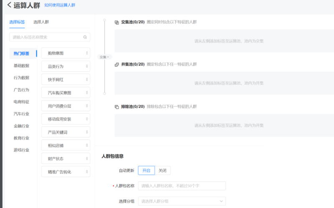This screenshot has height=208, width=334.
Task: Switch to the 选择人群 tab
Action: (41, 22)
